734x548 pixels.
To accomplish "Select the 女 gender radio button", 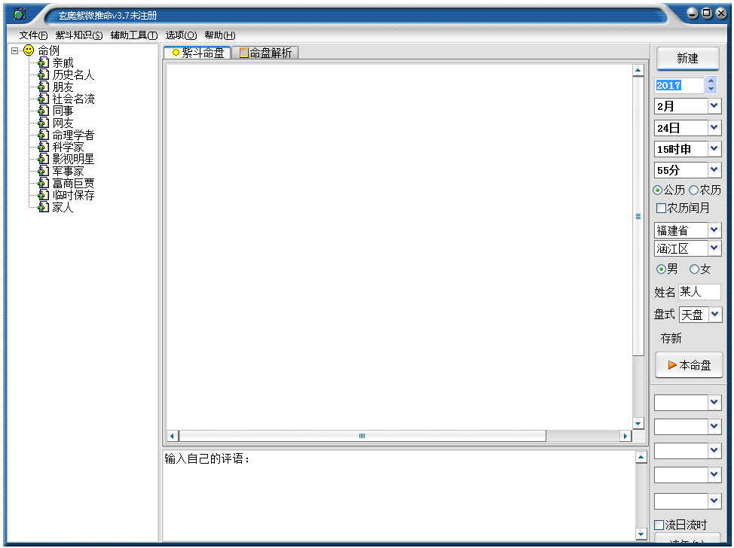I will (x=694, y=269).
